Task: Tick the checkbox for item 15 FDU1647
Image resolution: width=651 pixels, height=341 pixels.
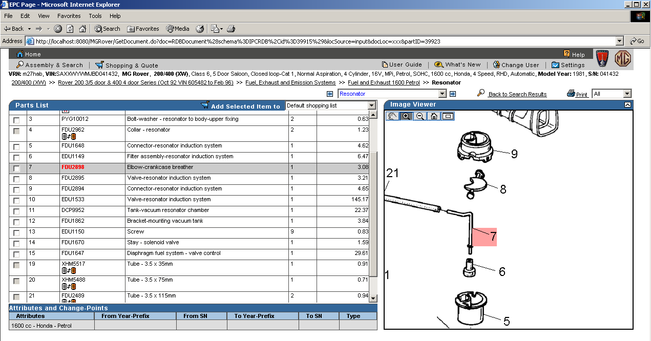Action: (x=16, y=254)
